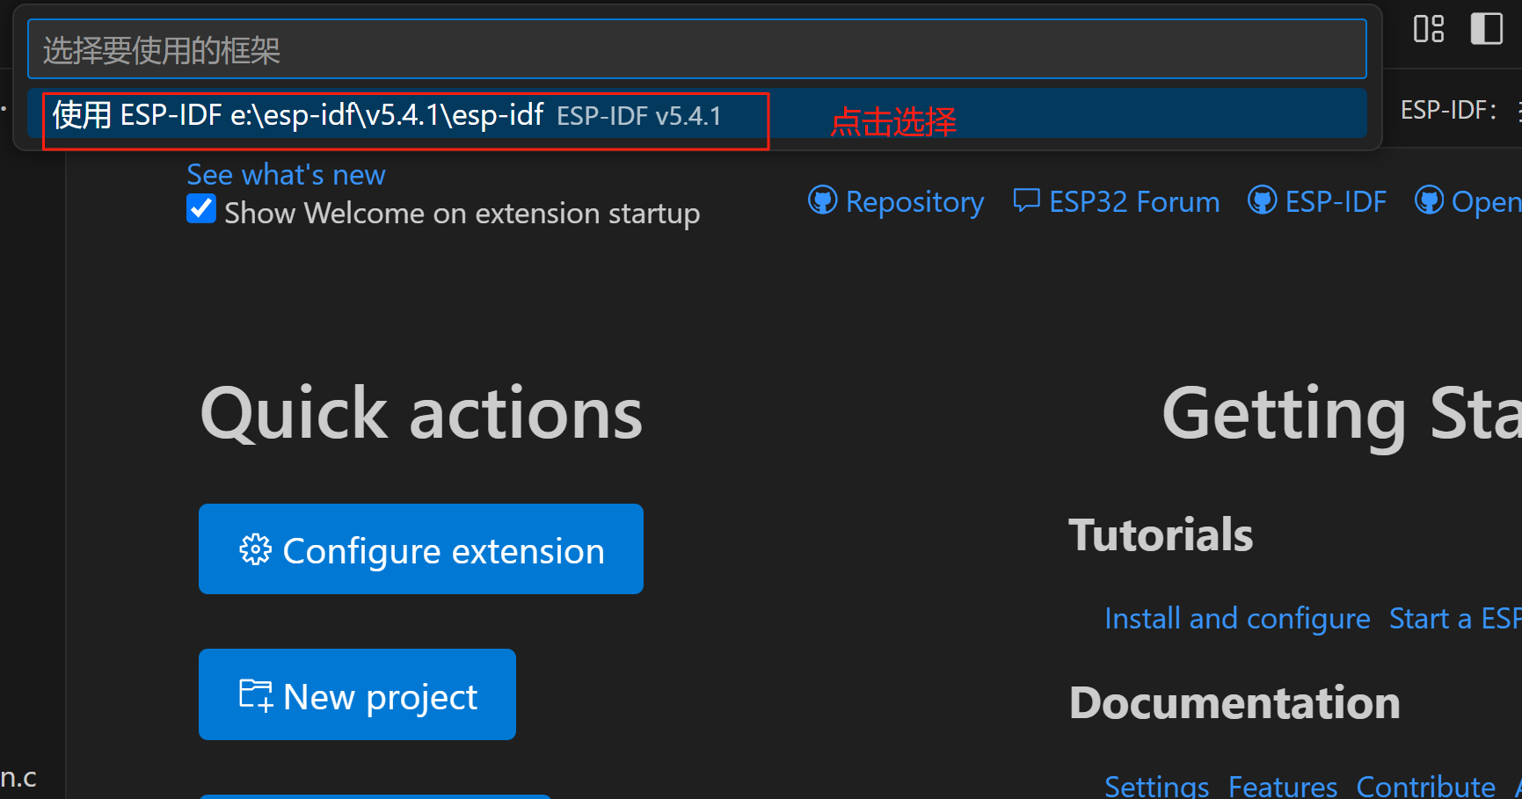Open the Features documentation link
Image resolution: width=1522 pixels, height=799 pixels.
[1283, 786]
